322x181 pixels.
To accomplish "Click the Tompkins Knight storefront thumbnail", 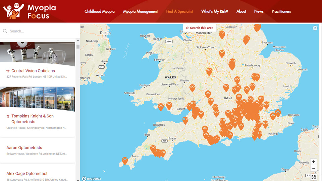I will click(37, 99).
